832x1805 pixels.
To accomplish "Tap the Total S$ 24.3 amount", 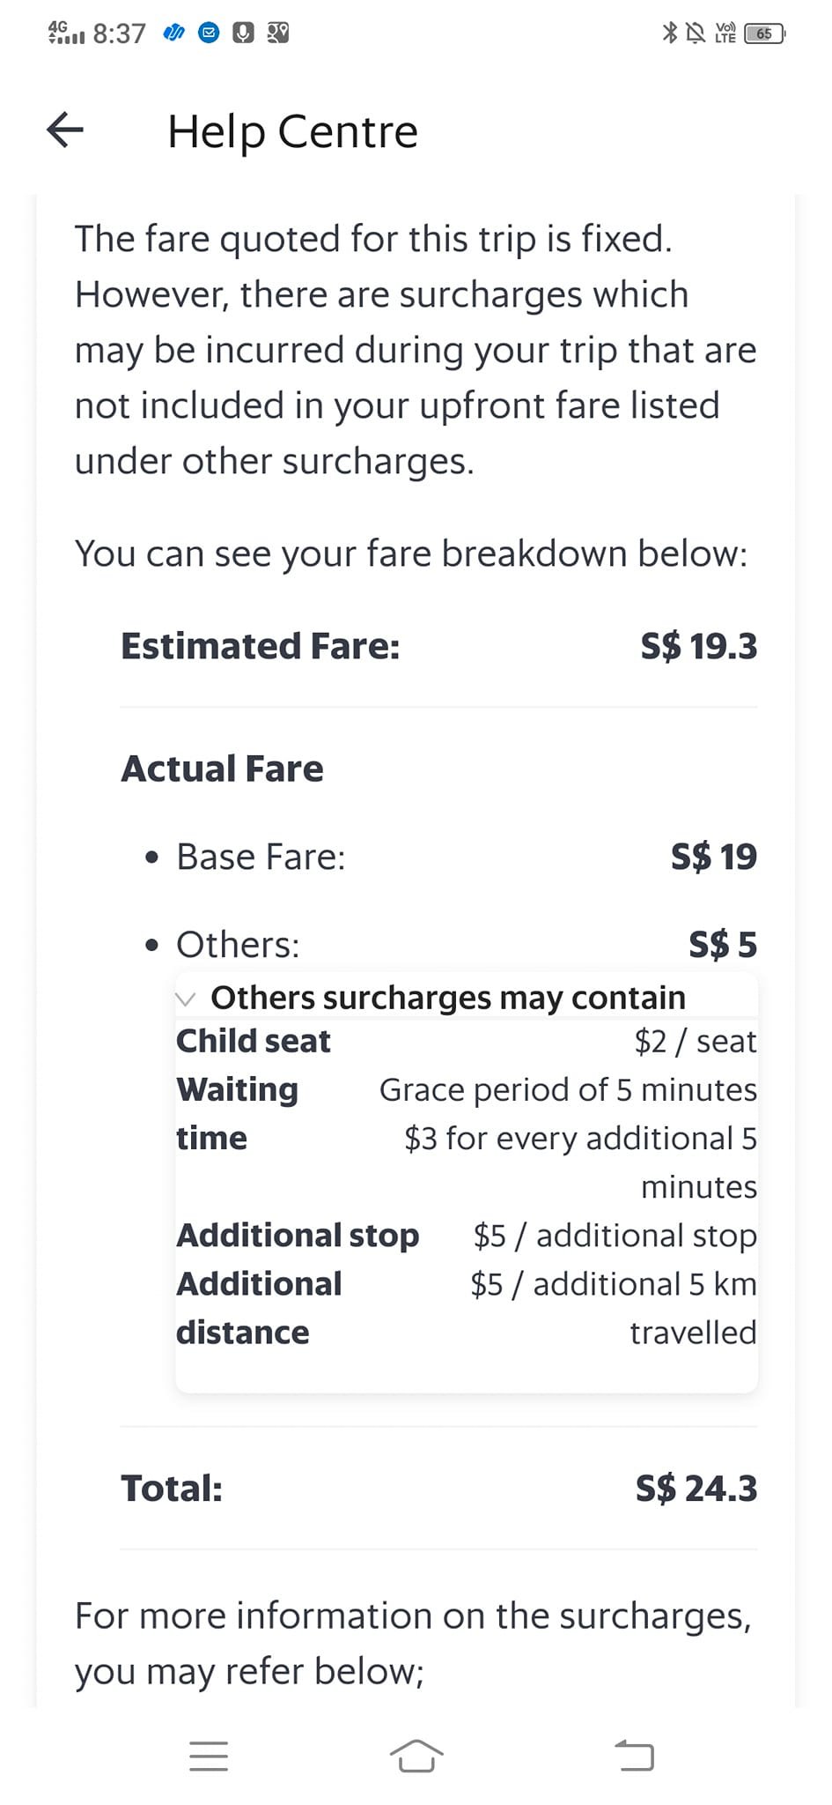I will tap(696, 1489).
